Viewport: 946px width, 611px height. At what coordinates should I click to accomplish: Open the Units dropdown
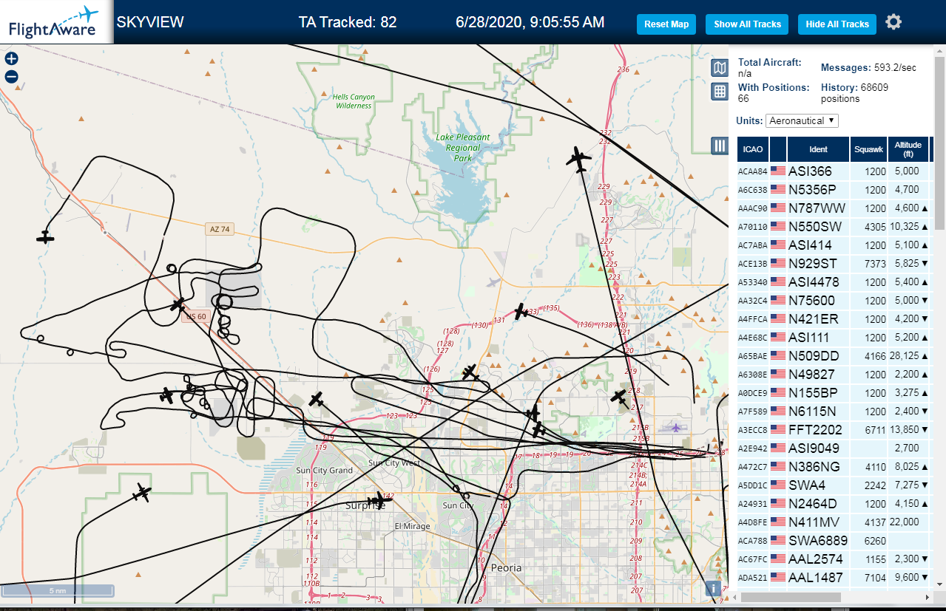[802, 120]
